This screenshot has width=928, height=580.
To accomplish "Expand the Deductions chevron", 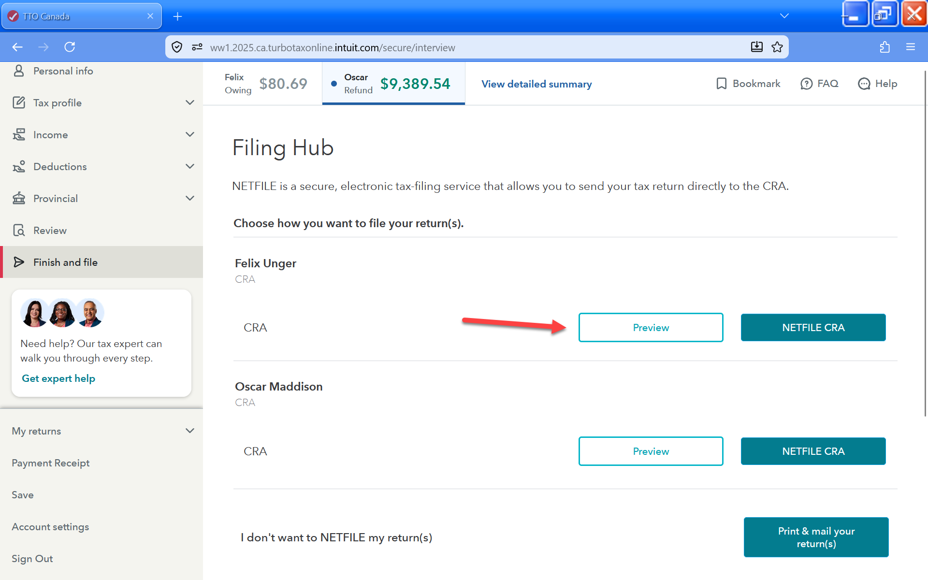I will (x=190, y=166).
